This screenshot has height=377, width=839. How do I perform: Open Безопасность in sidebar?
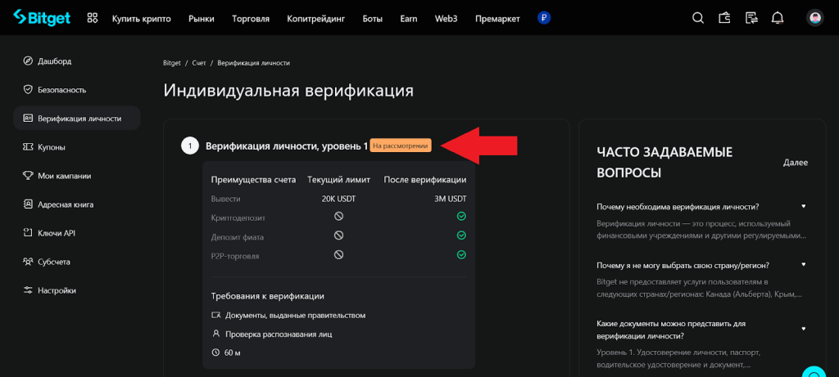61,90
